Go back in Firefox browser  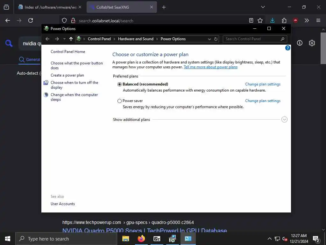point(8,20)
